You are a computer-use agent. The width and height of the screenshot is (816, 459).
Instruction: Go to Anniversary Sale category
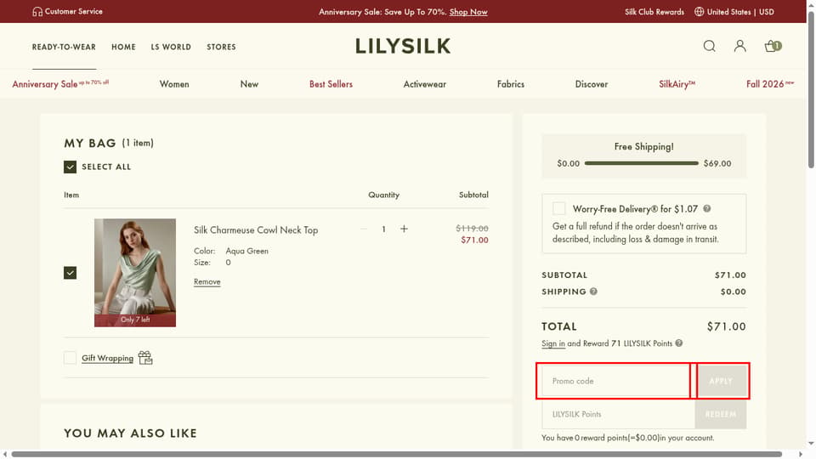coord(60,84)
